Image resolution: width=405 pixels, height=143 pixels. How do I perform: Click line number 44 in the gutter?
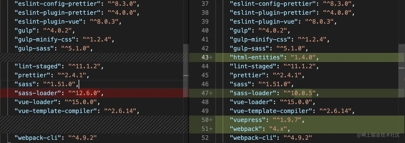click(205, 66)
